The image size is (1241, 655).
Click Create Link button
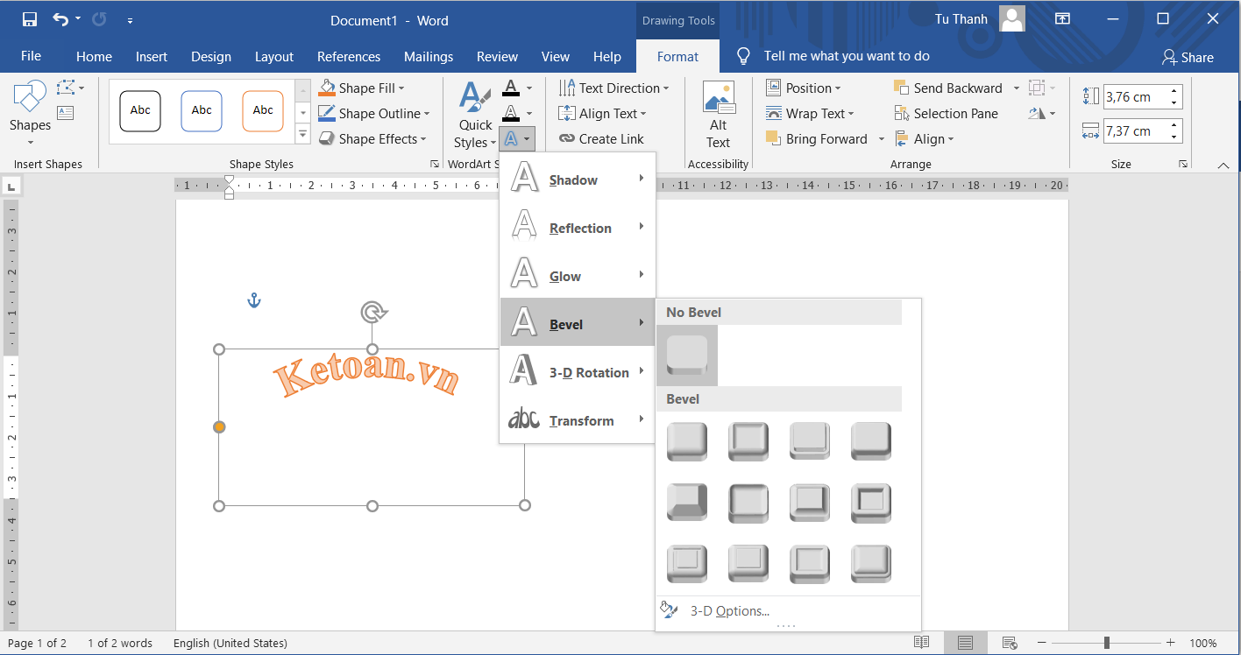tap(601, 139)
